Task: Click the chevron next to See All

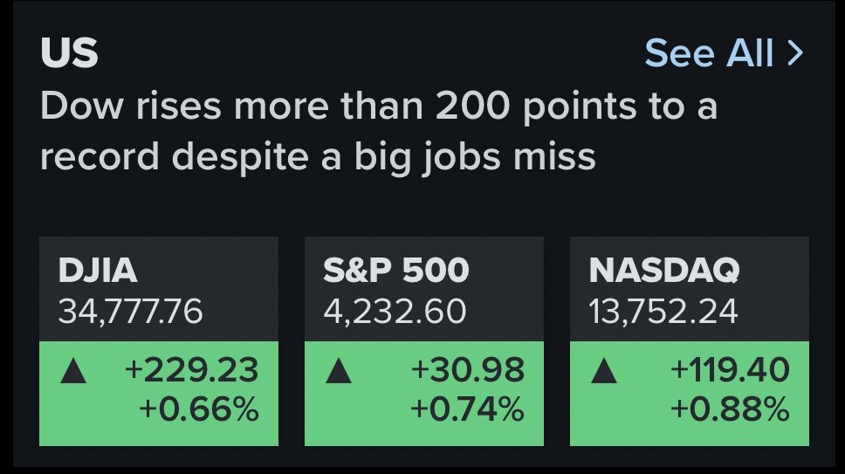Action: tap(795, 53)
